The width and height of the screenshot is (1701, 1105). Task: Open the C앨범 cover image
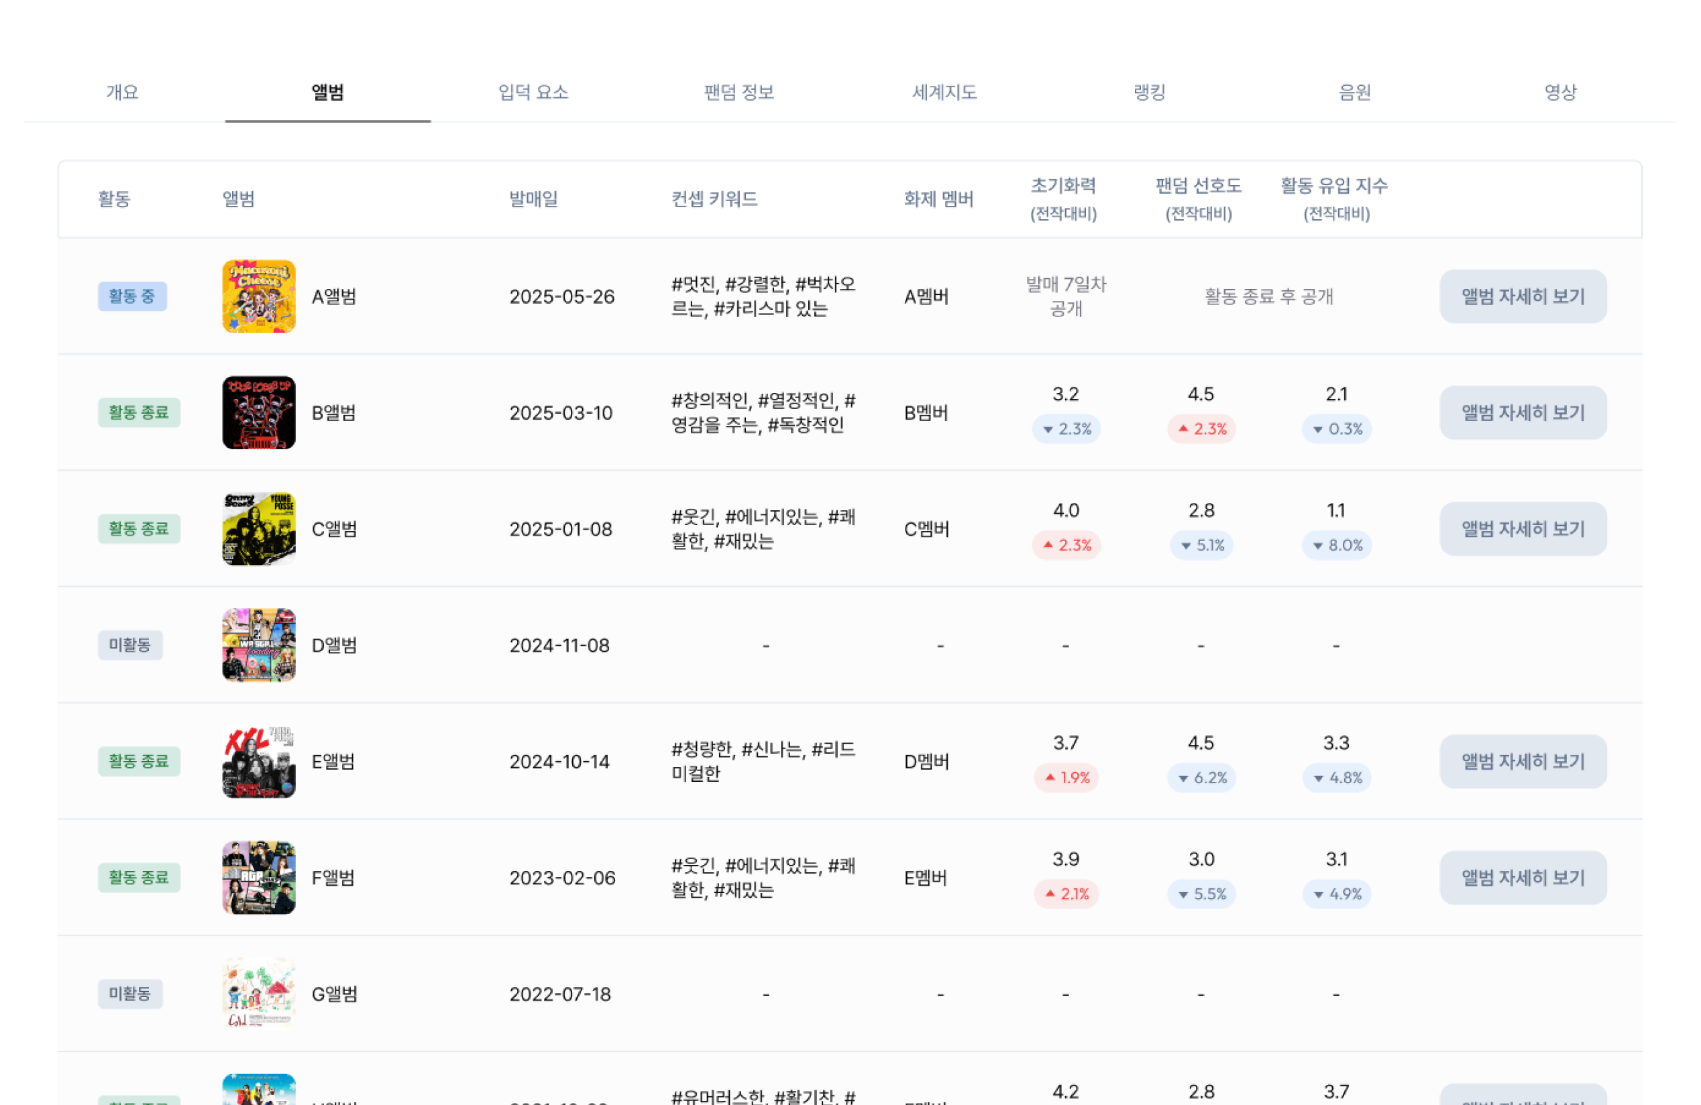coord(258,528)
